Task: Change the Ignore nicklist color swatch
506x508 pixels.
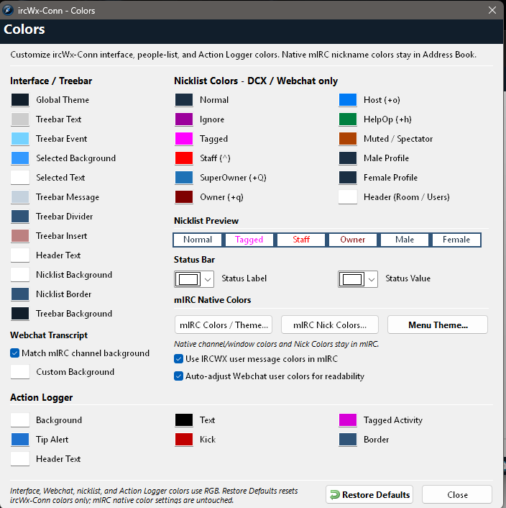Action: 184,119
